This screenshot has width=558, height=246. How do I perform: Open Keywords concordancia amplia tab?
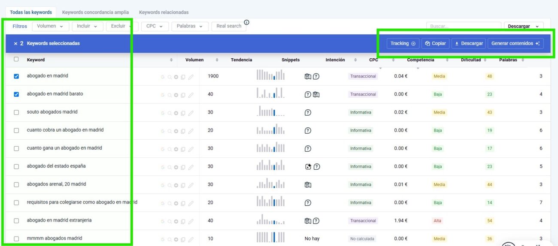pos(95,12)
